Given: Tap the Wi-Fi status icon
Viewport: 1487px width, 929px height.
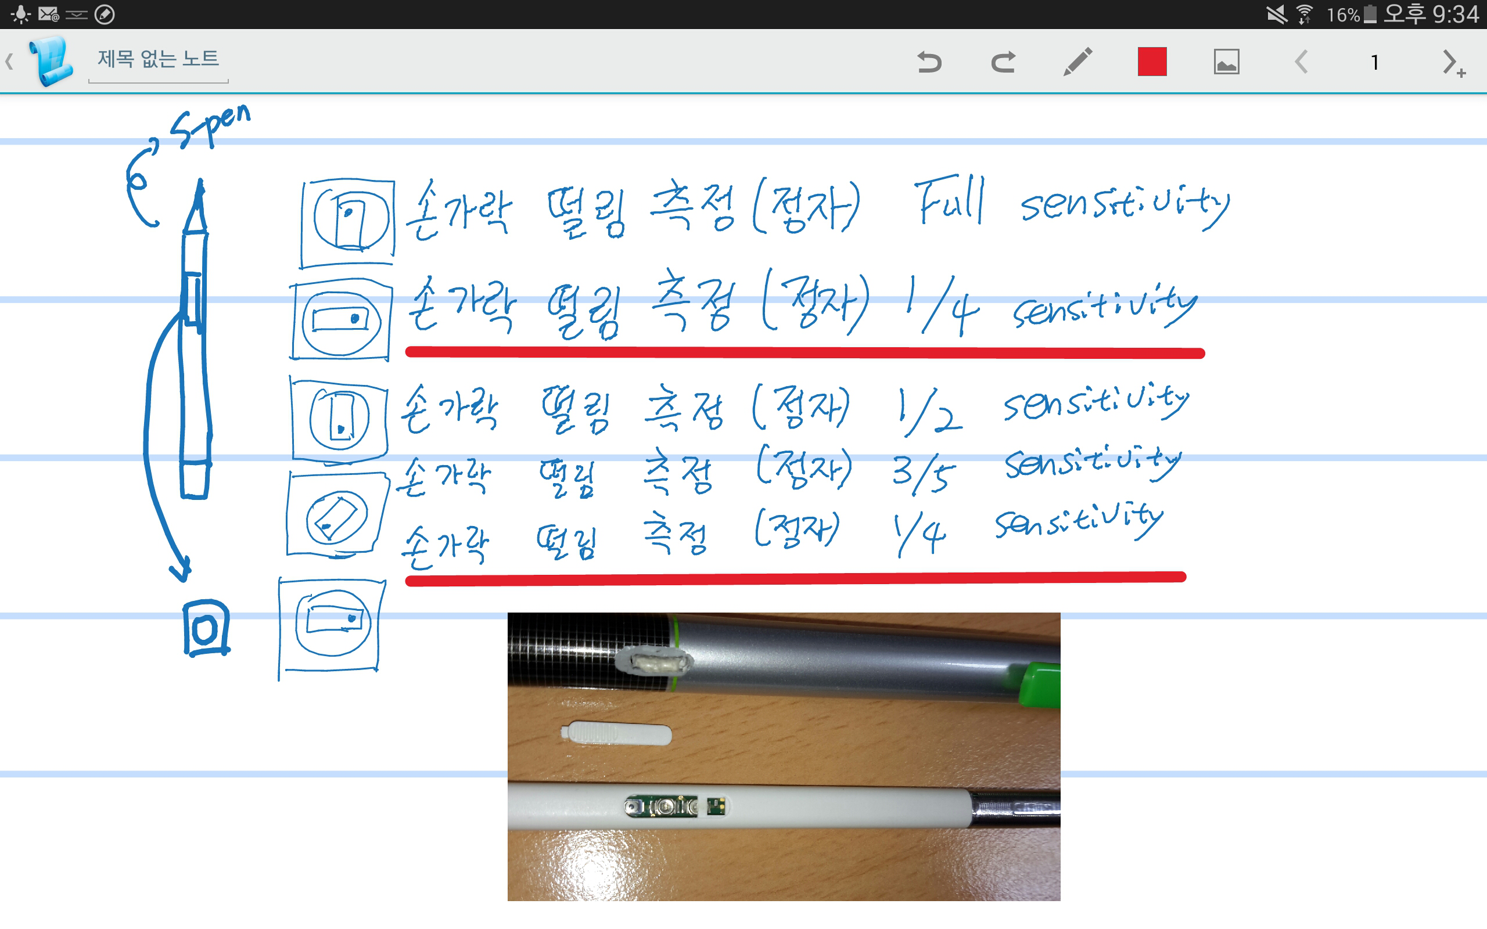Looking at the screenshot, I should 1304,14.
